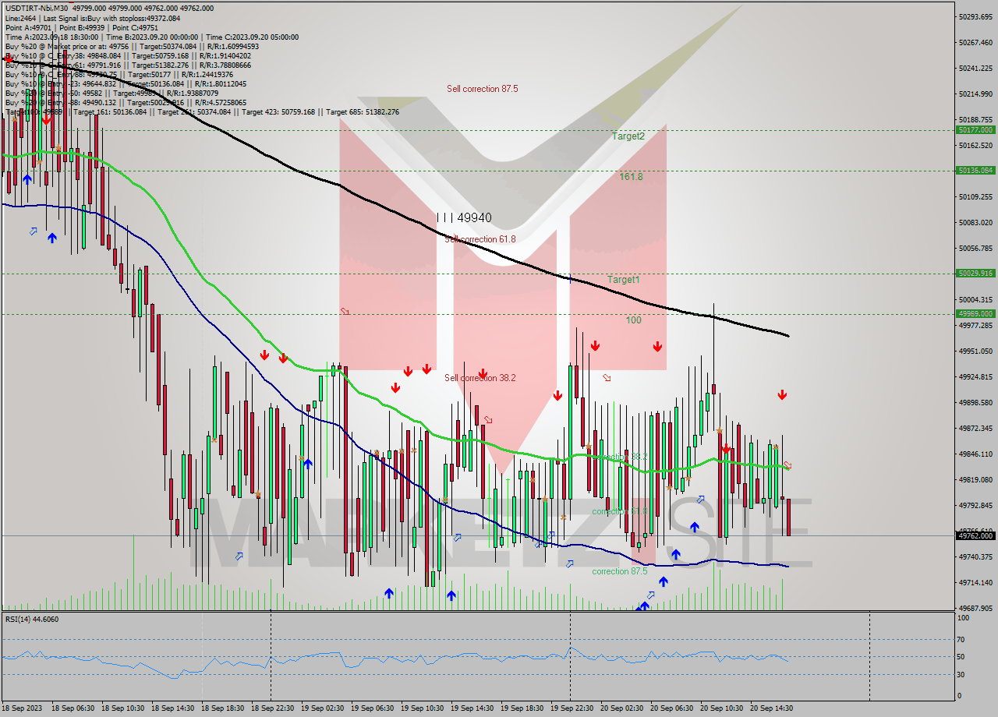Select the 50293.695 price on the axis
The width and height of the screenshot is (998, 717).
975,16
